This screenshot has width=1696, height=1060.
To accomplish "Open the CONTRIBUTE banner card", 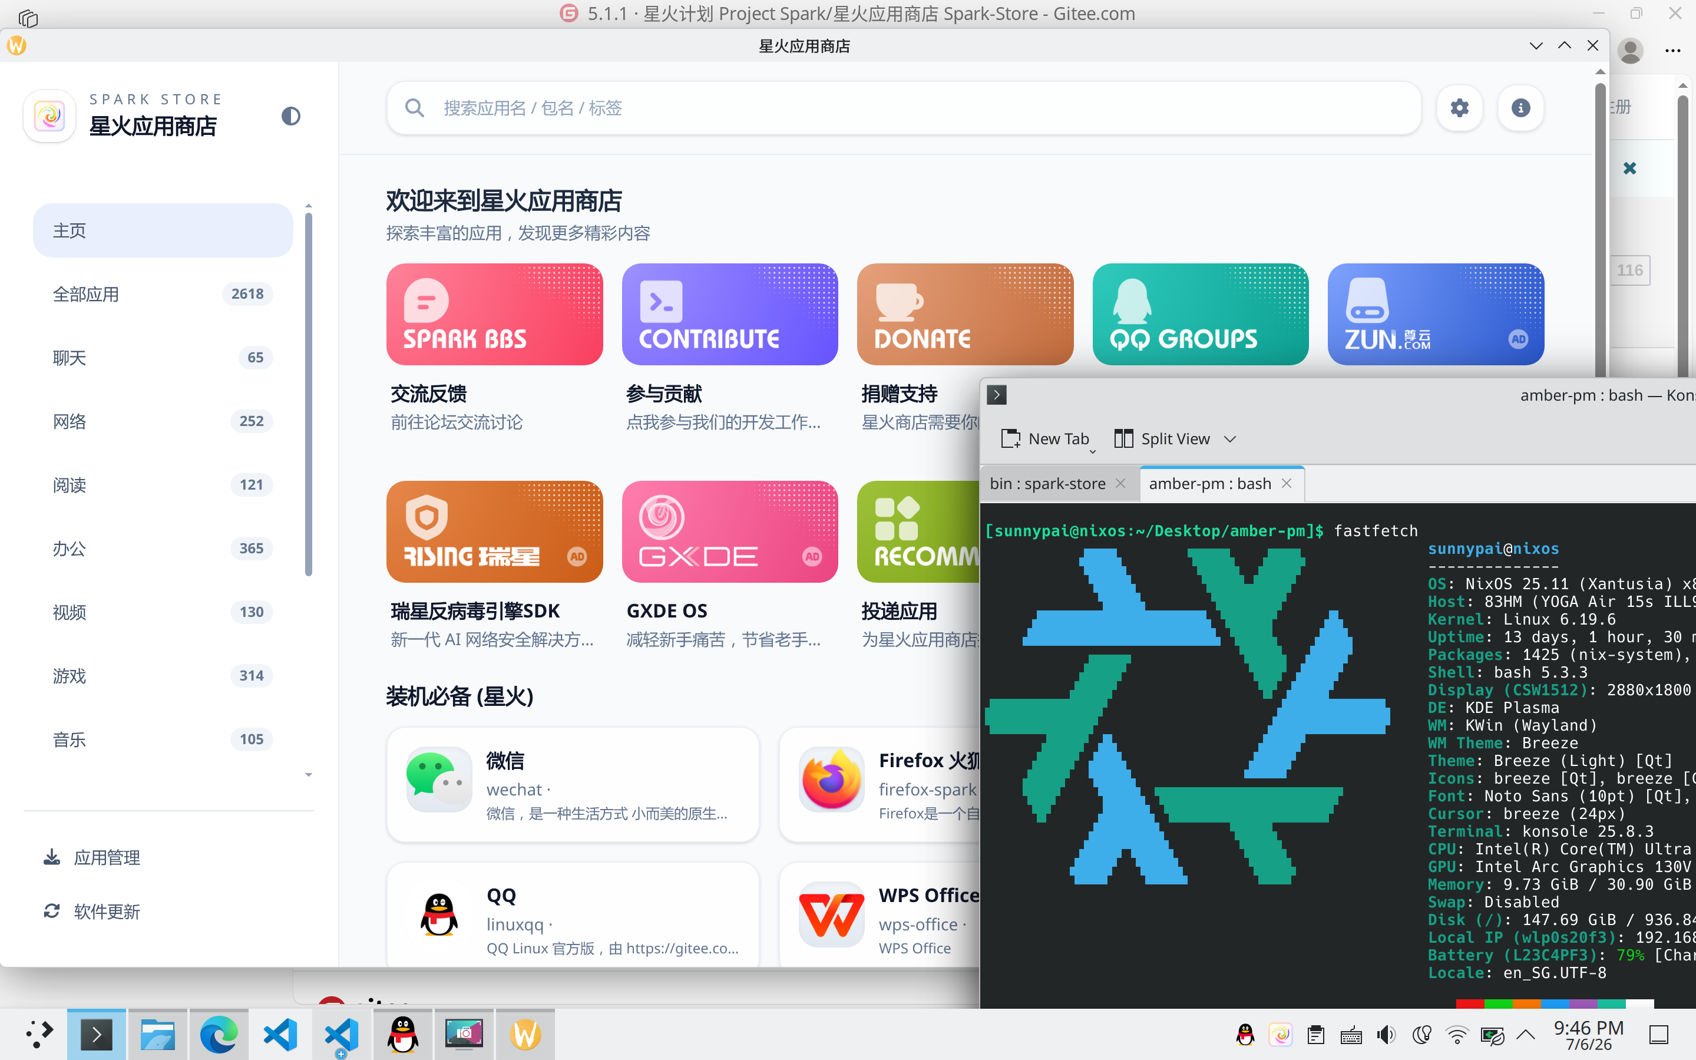I will [729, 314].
